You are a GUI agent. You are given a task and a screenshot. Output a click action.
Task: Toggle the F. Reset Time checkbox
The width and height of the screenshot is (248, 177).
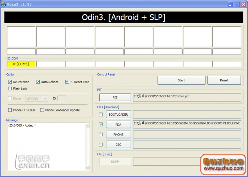coord(67,82)
